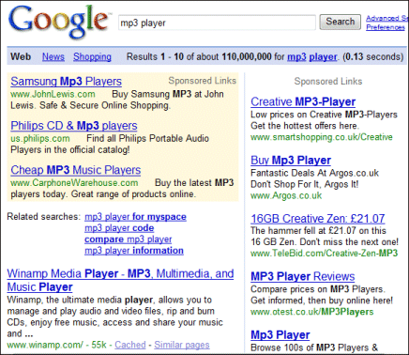Click Sponsored Links label in left ad box
The image size is (409, 355).
point(203,81)
